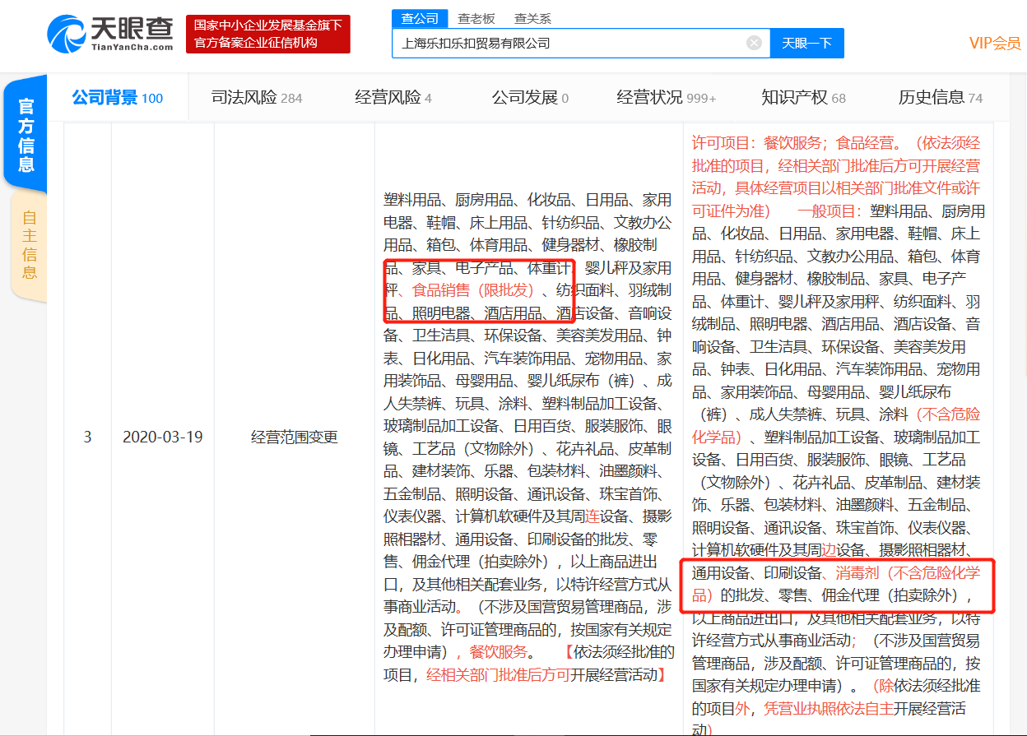
Task: Show the 公司发展 section
Action: pyautogui.click(x=530, y=98)
